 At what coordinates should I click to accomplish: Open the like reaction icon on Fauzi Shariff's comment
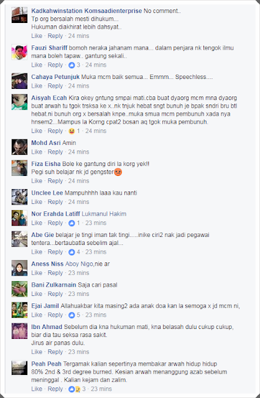point(72,65)
